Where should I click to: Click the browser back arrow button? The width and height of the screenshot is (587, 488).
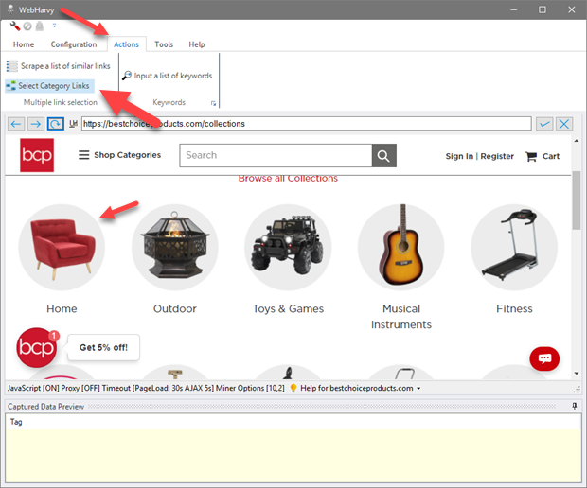(x=16, y=124)
